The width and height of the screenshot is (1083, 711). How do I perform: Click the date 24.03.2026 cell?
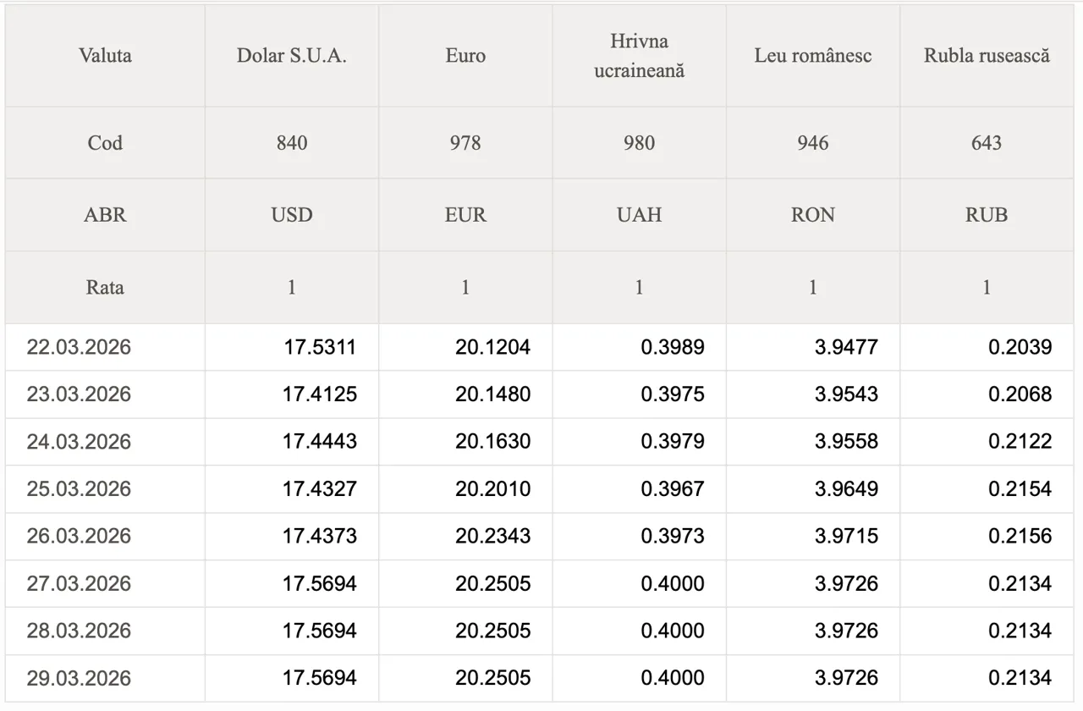pos(79,442)
